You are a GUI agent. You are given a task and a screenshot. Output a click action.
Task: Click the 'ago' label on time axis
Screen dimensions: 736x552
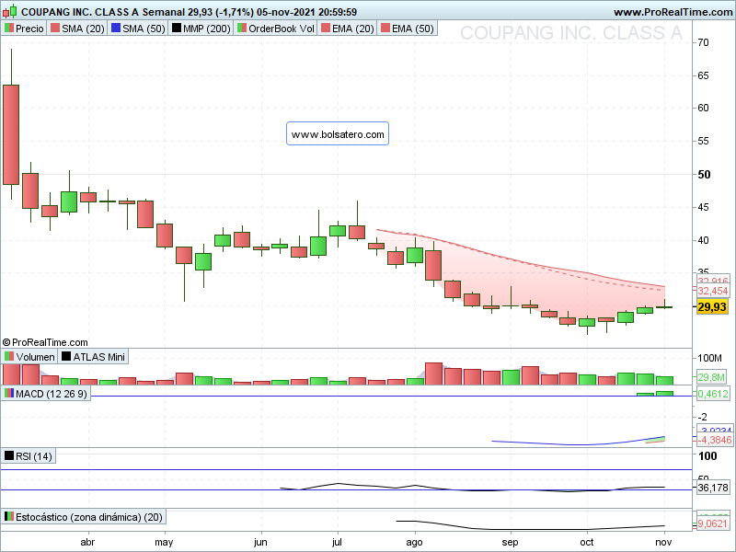[414, 542]
